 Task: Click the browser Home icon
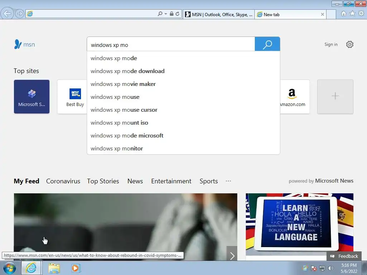(344, 14)
